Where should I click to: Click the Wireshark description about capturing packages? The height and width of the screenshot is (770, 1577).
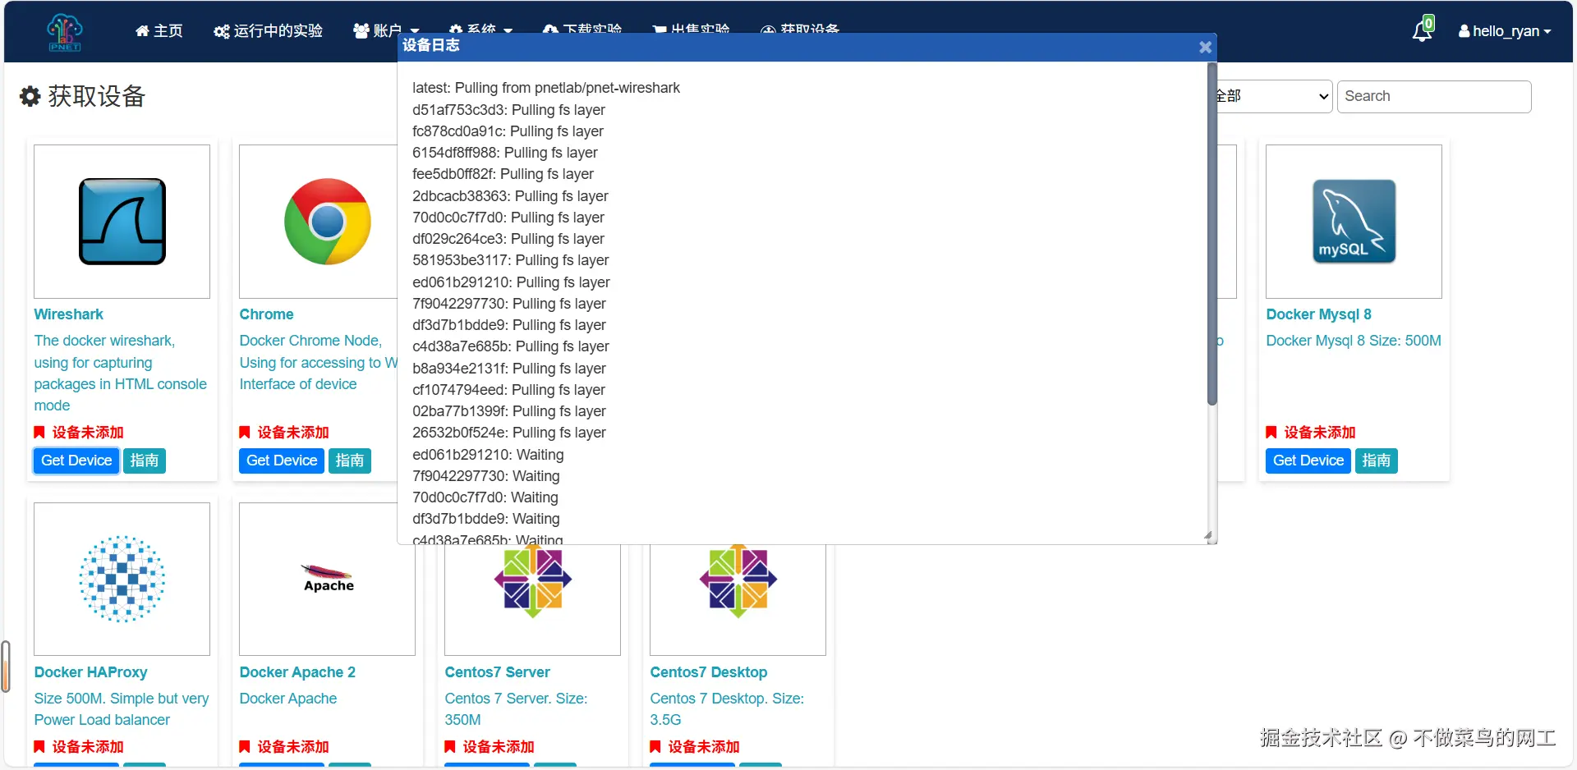click(x=121, y=373)
